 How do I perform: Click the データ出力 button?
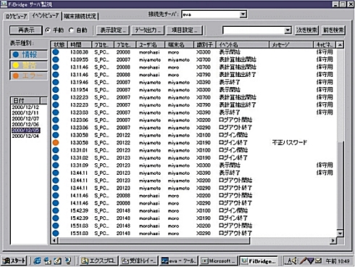(148, 30)
